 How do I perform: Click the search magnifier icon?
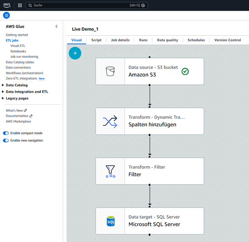click(x=30, y=6)
